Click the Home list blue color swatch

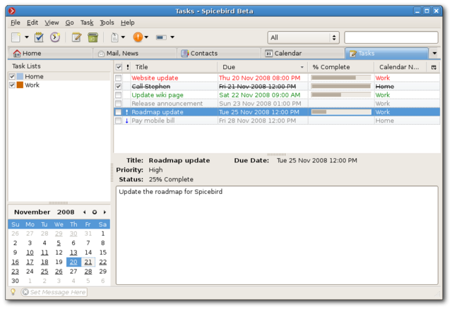tap(20, 77)
